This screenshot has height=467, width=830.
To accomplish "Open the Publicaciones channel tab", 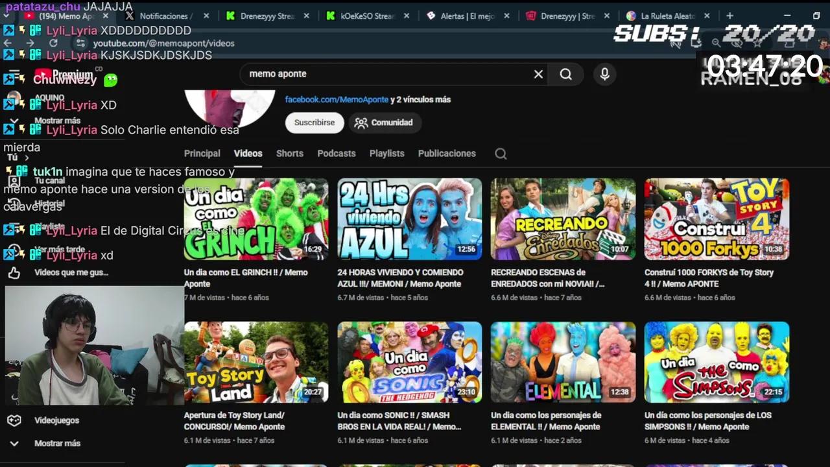I will tap(447, 154).
